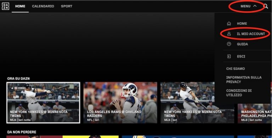Click the question mark icon beside GUIDA
Screen dimensions: 272x138
pos(229,44)
